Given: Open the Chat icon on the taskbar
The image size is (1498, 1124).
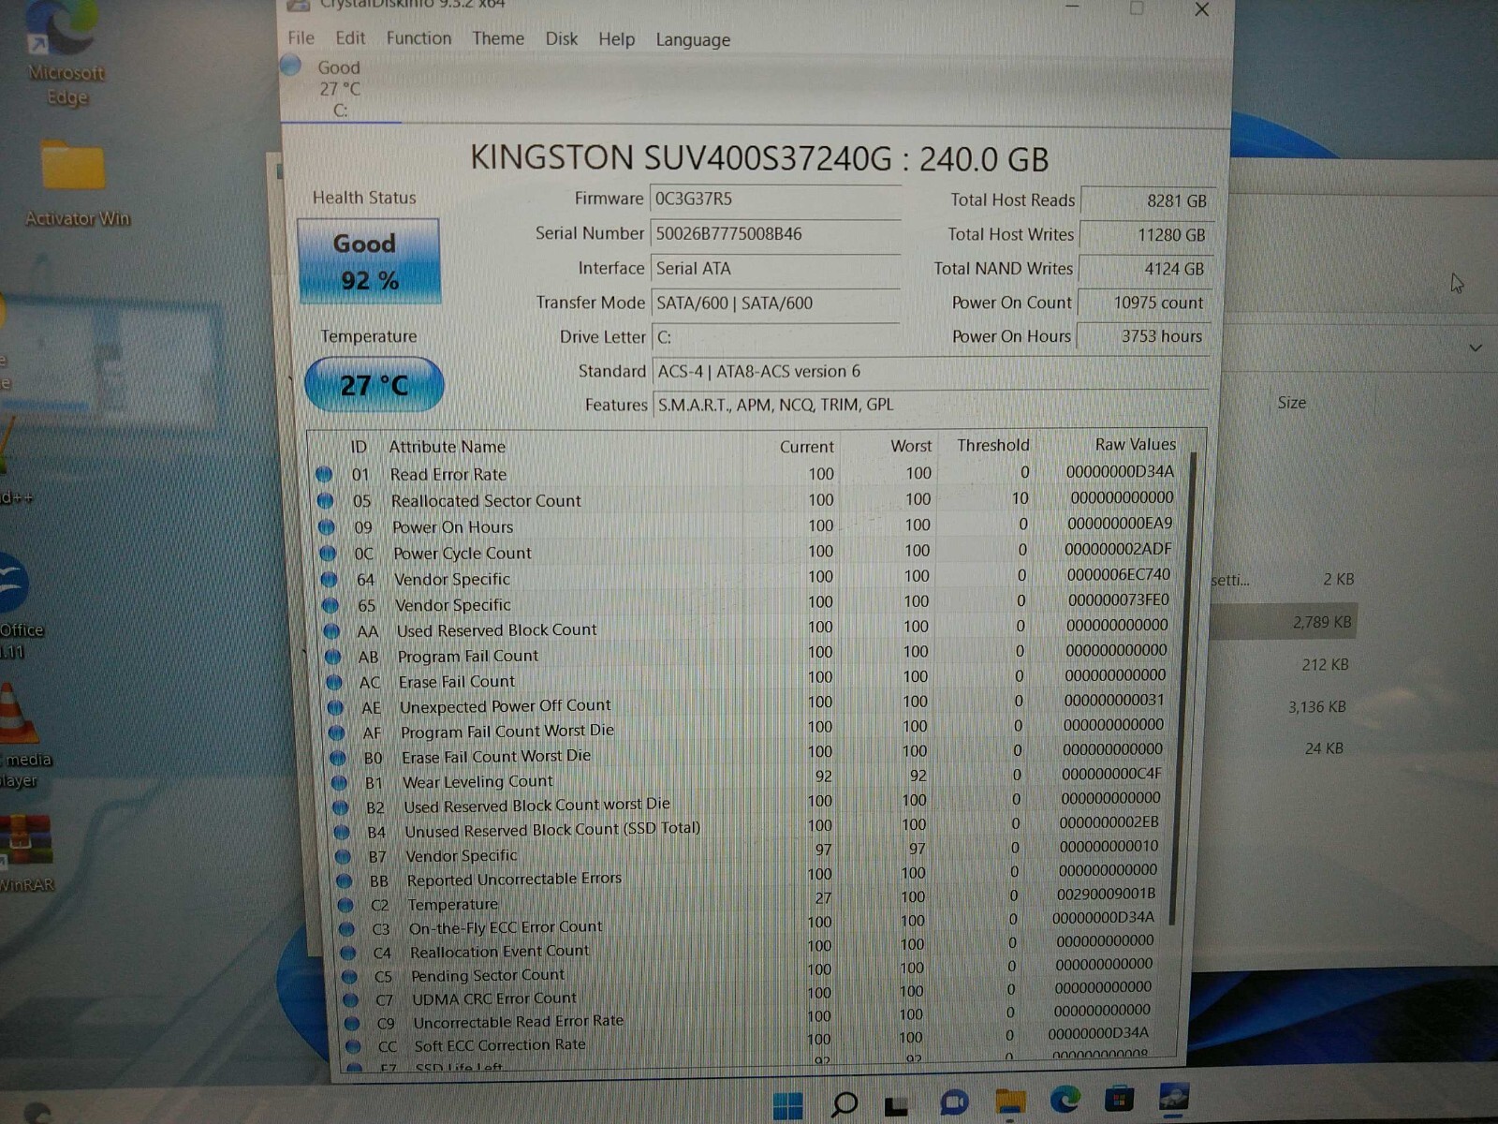Looking at the screenshot, I should tap(953, 1103).
